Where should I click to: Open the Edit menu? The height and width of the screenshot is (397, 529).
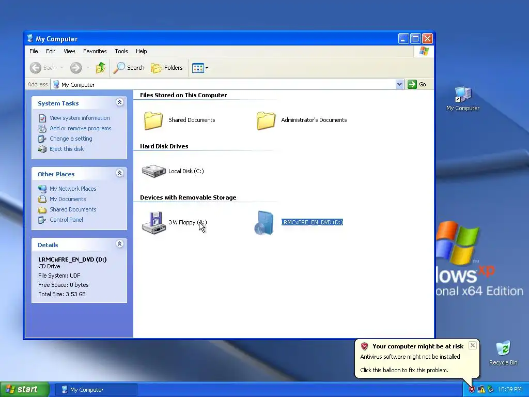pos(51,51)
